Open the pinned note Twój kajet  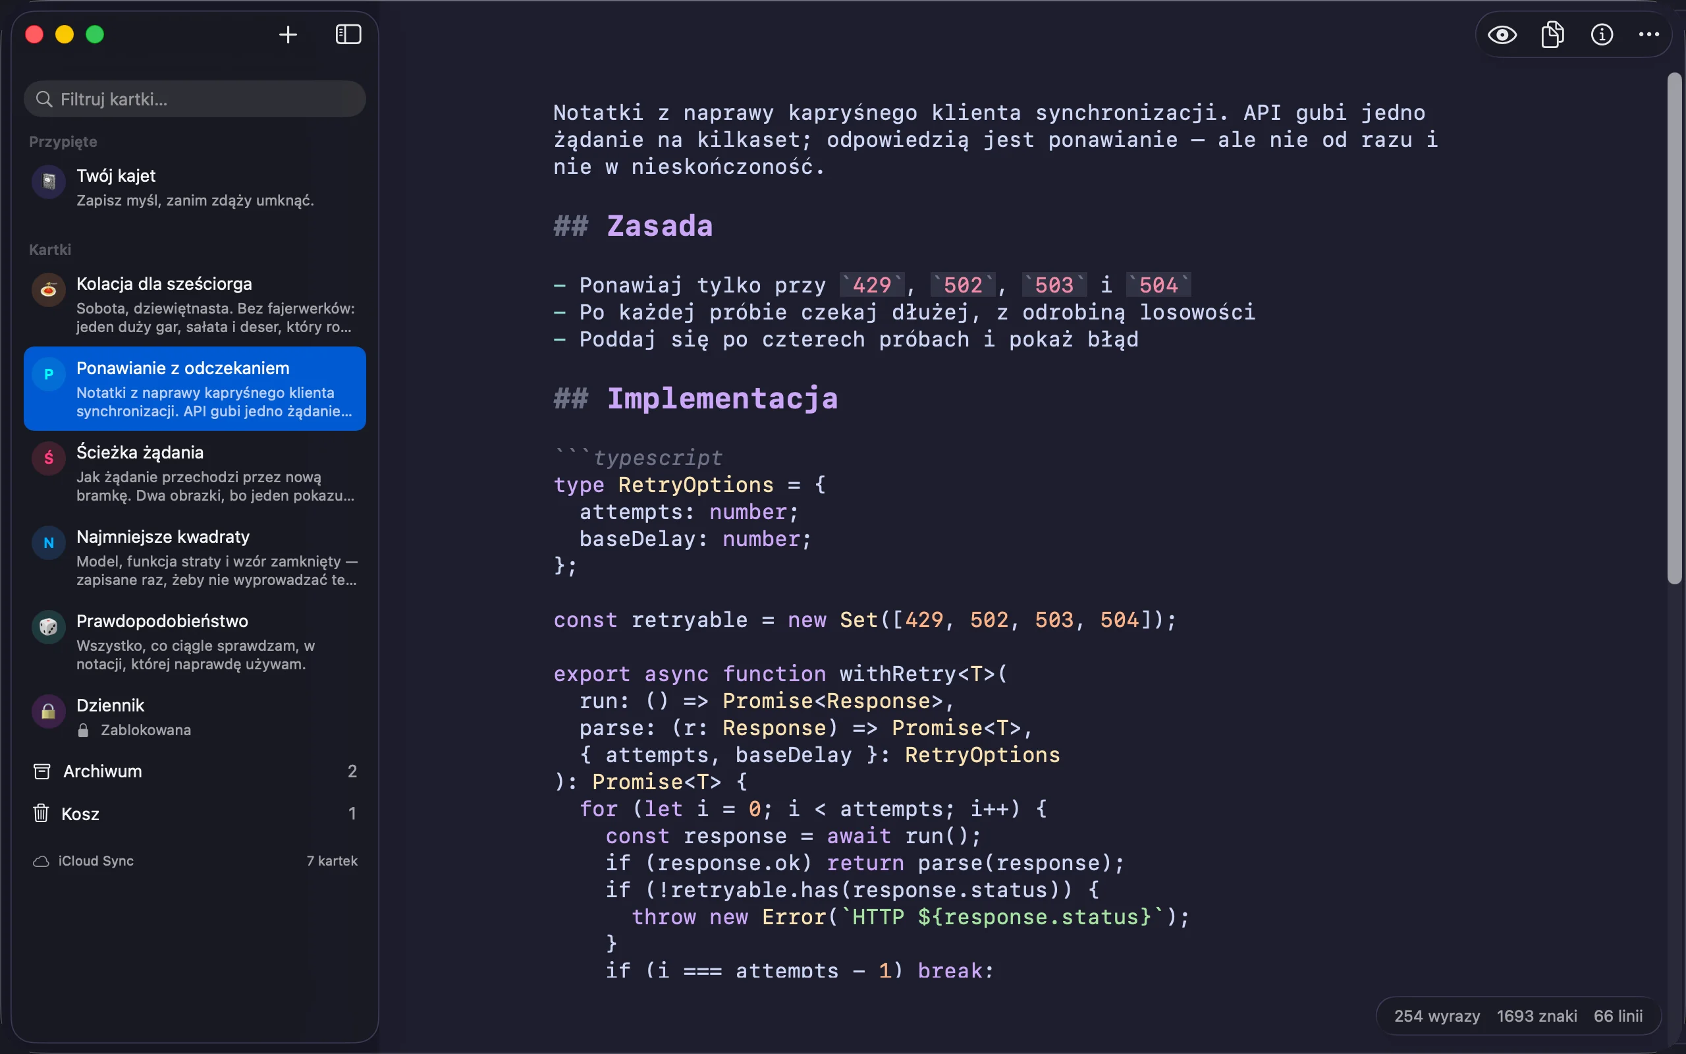tap(194, 188)
